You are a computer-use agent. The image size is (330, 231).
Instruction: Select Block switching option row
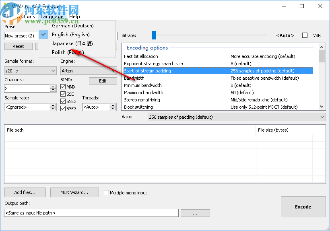(218, 107)
